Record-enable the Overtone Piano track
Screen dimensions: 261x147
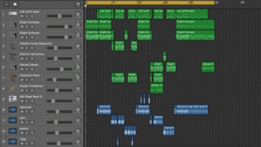pos(32,80)
